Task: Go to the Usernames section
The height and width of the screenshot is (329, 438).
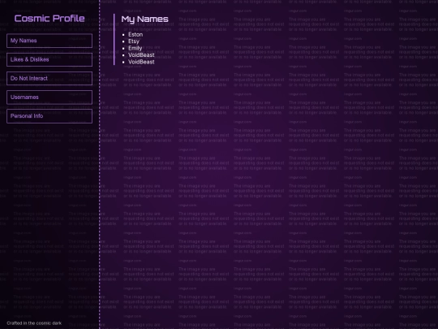Action: 49,97
